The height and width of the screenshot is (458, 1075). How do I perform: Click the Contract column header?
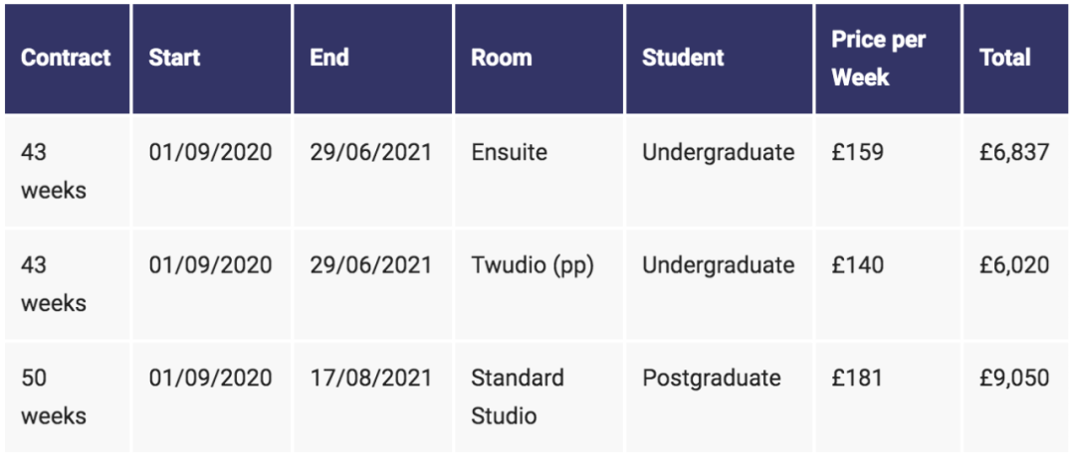tap(66, 58)
